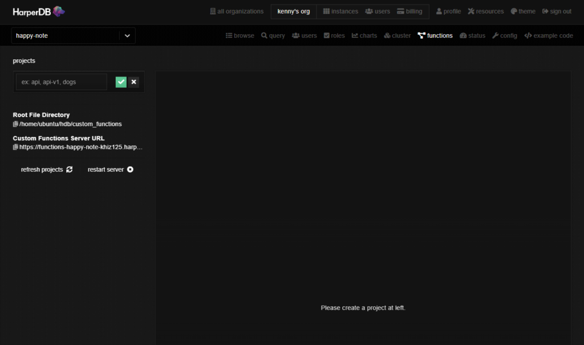Image resolution: width=584 pixels, height=345 pixels.
Task: Open functions tab
Action: pos(435,36)
